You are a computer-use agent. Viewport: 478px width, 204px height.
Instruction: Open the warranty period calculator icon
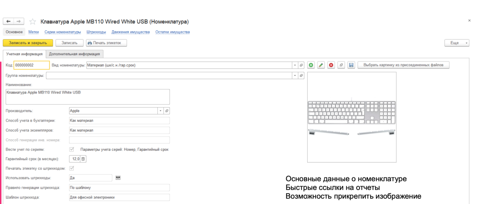click(x=84, y=159)
